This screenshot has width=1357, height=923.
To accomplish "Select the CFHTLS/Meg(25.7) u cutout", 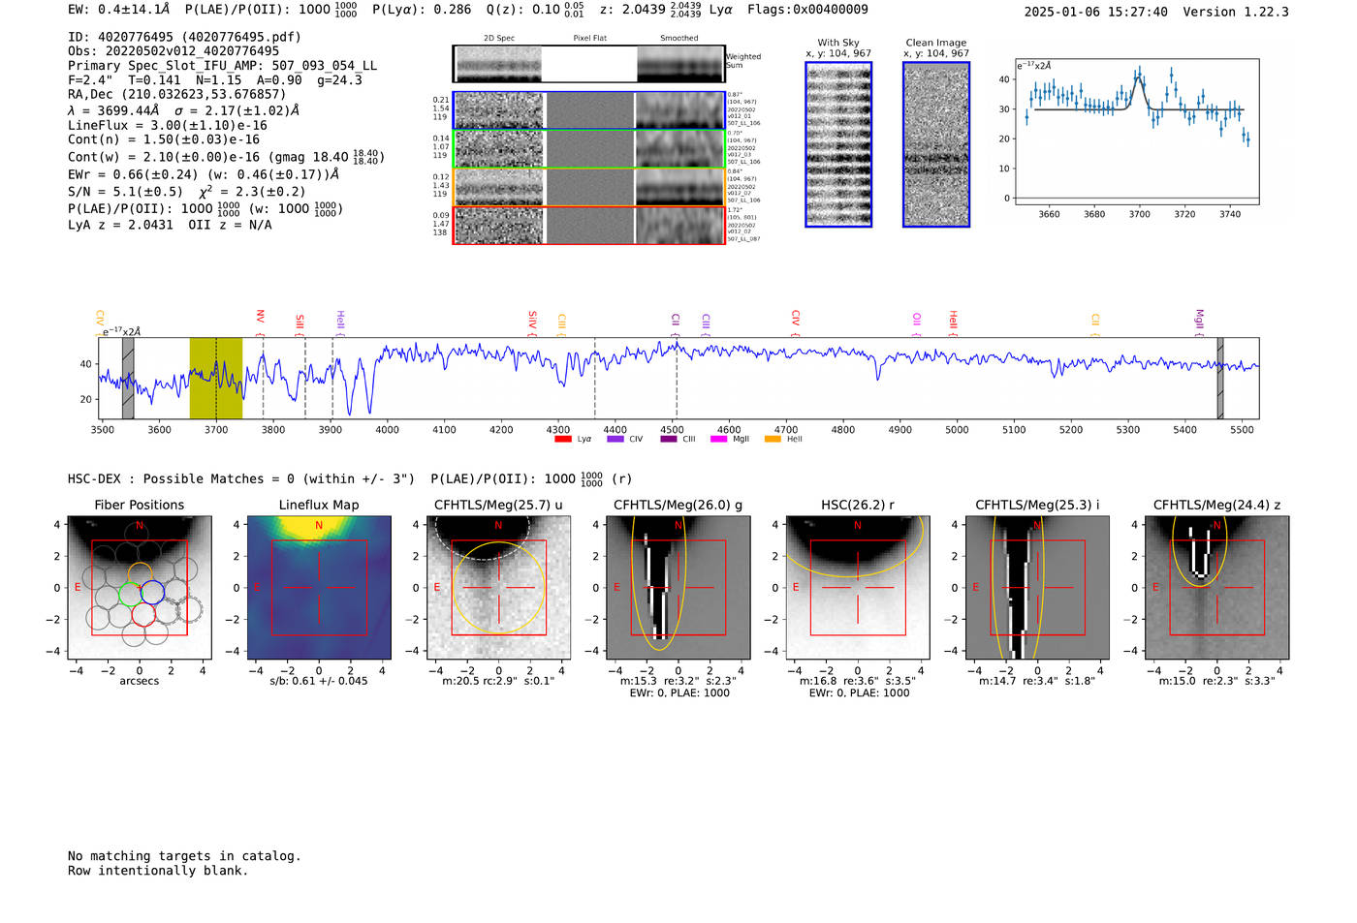I will [x=498, y=587].
